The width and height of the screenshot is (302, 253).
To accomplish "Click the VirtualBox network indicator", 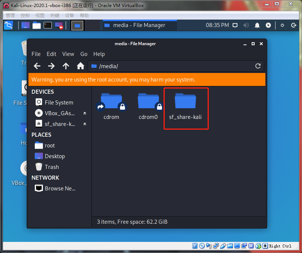I will 216,246.
